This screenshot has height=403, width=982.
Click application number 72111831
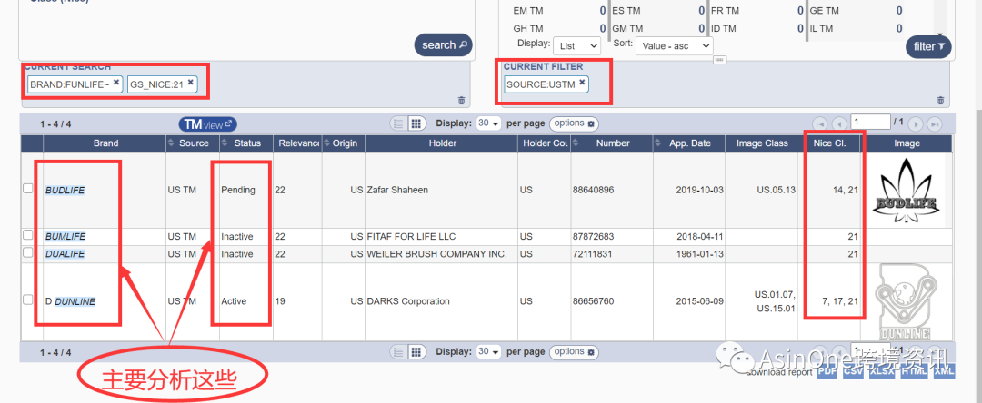tap(593, 254)
